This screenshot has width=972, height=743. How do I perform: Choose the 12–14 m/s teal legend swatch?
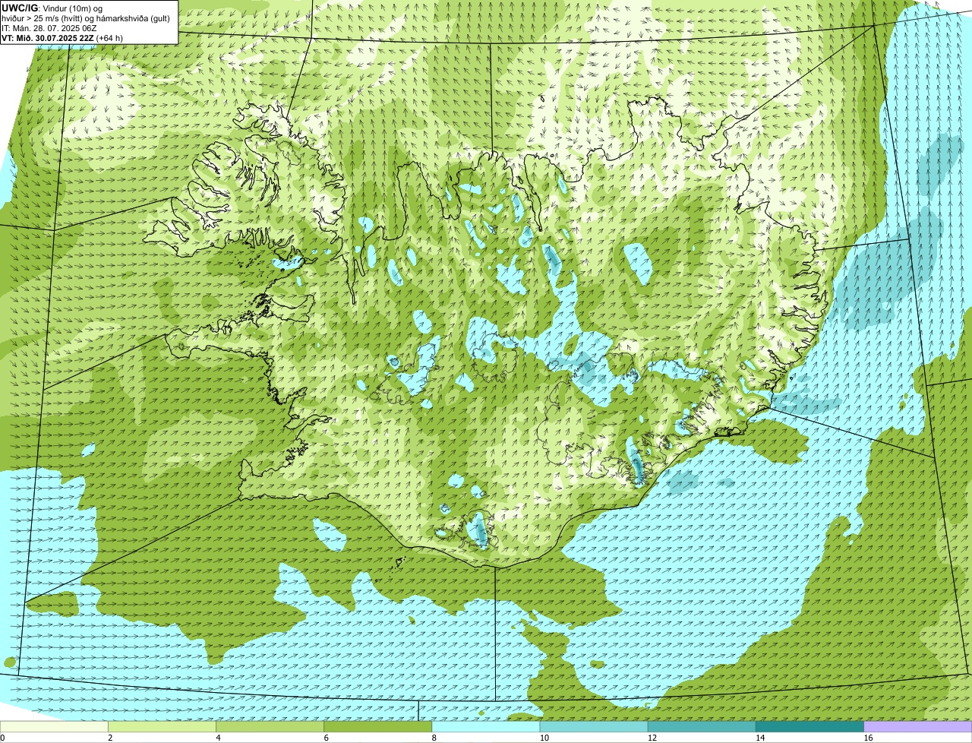tap(702, 726)
